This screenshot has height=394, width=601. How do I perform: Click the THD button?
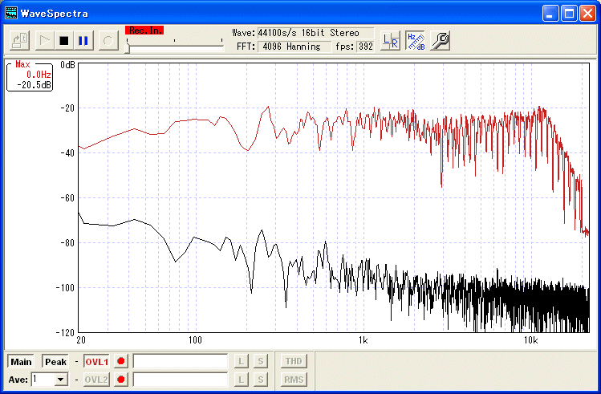click(x=293, y=362)
